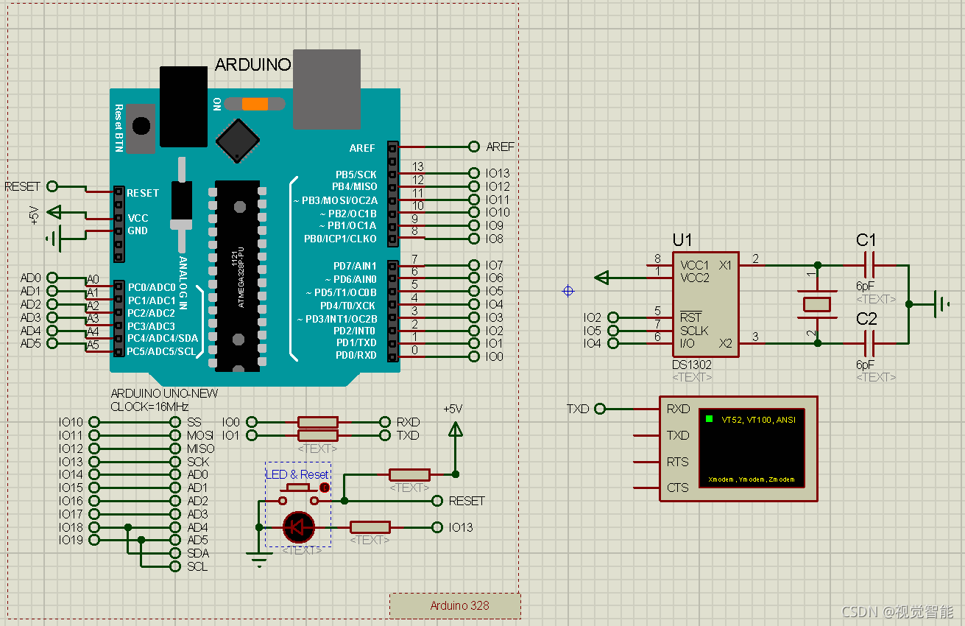Click the 6pF value under C2
The image size is (965, 626).
click(x=865, y=365)
